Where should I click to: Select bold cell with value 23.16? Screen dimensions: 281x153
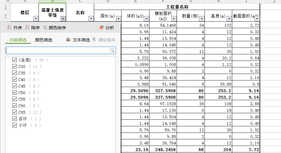(135, 150)
